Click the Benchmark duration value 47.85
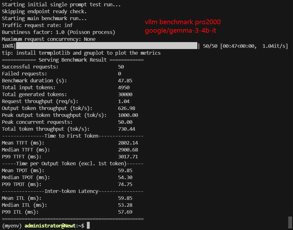 click(x=125, y=80)
